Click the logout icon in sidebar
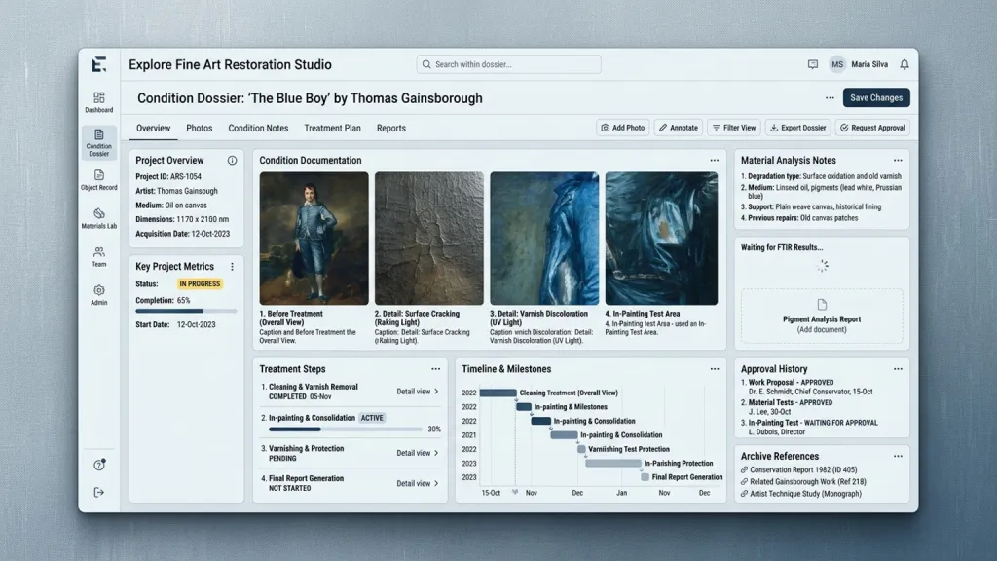The height and width of the screenshot is (561, 997). pos(99,492)
